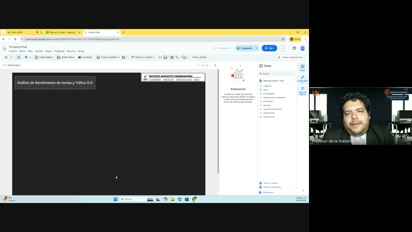Open the Añadir un gráfico dropdown
Image resolution: width=412 pixels, height=232 pixels.
click(x=108, y=57)
